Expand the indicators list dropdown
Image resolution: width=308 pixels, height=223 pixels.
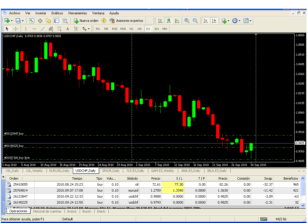(228, 21)
